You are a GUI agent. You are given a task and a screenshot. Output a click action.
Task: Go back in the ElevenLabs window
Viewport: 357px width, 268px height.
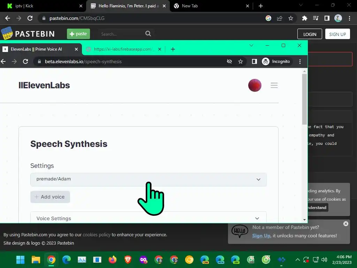click(x=3, y=61)
